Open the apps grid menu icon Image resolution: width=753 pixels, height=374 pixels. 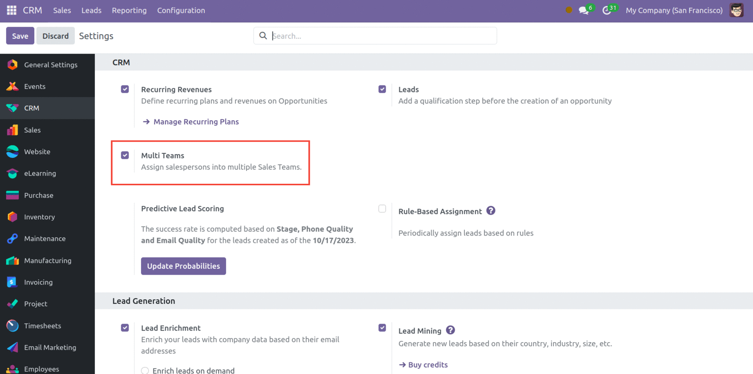[x=12, y=10]
